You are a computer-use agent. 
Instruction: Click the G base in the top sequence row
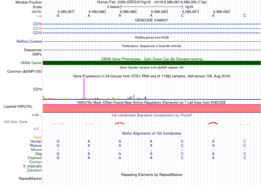[x=58, y=15]
